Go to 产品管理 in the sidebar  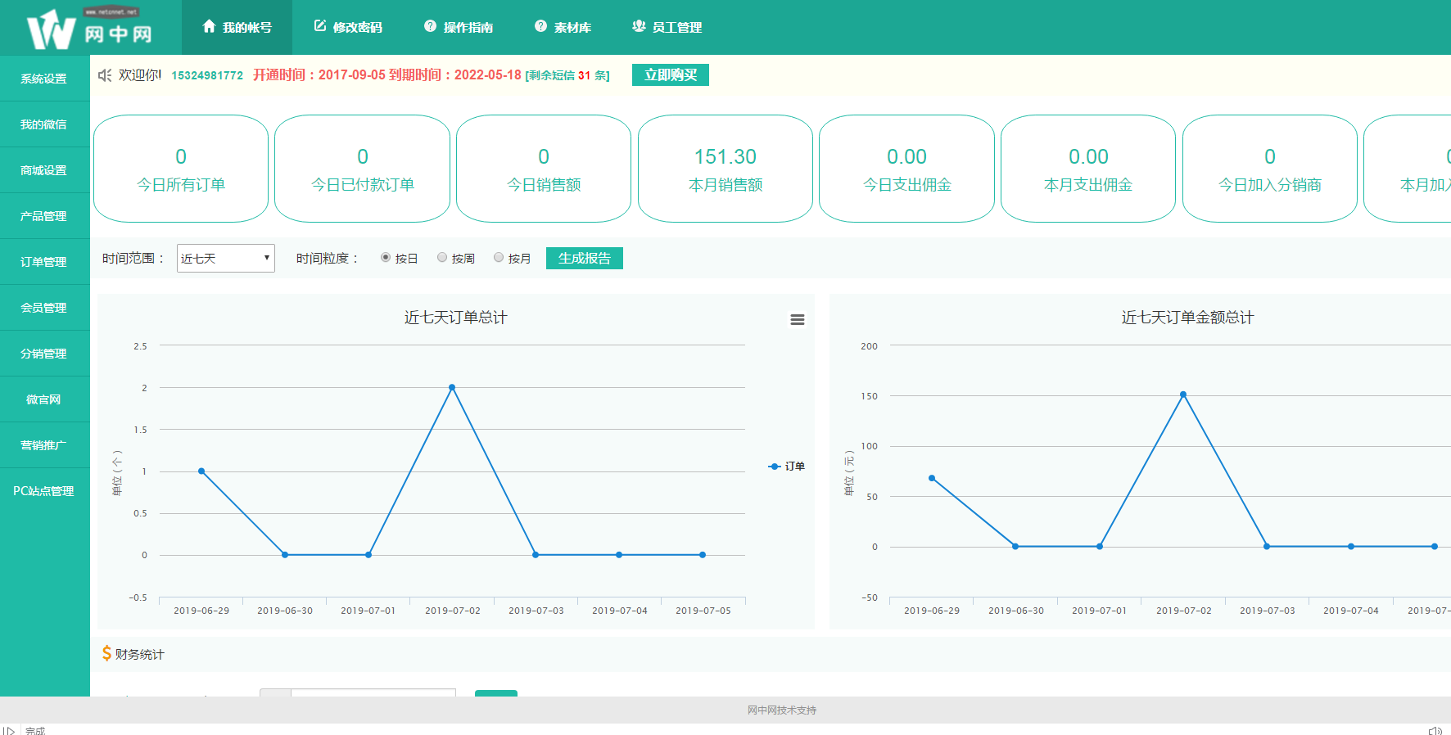coord(44,216)
